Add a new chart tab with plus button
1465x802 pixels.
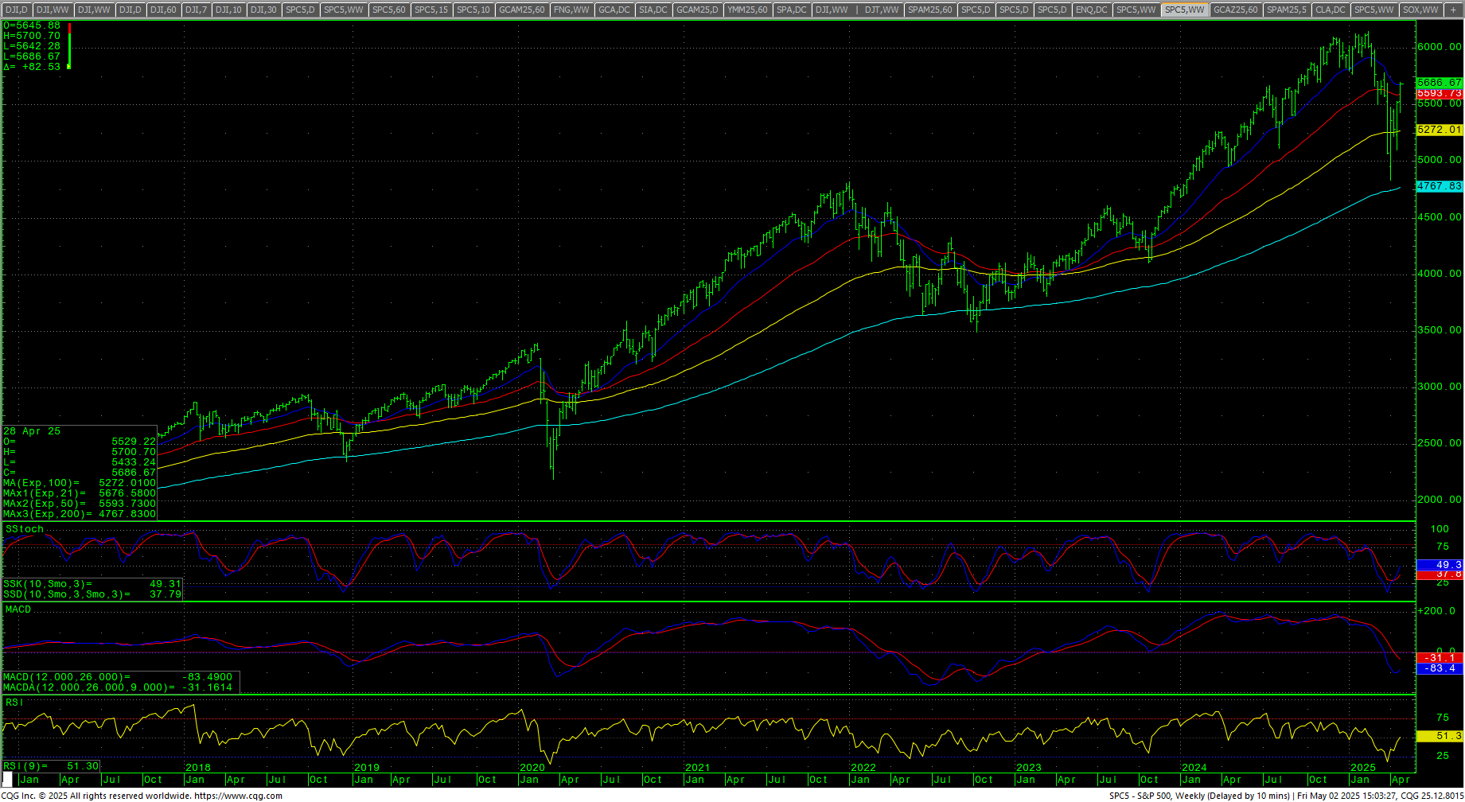point(1453,10)
